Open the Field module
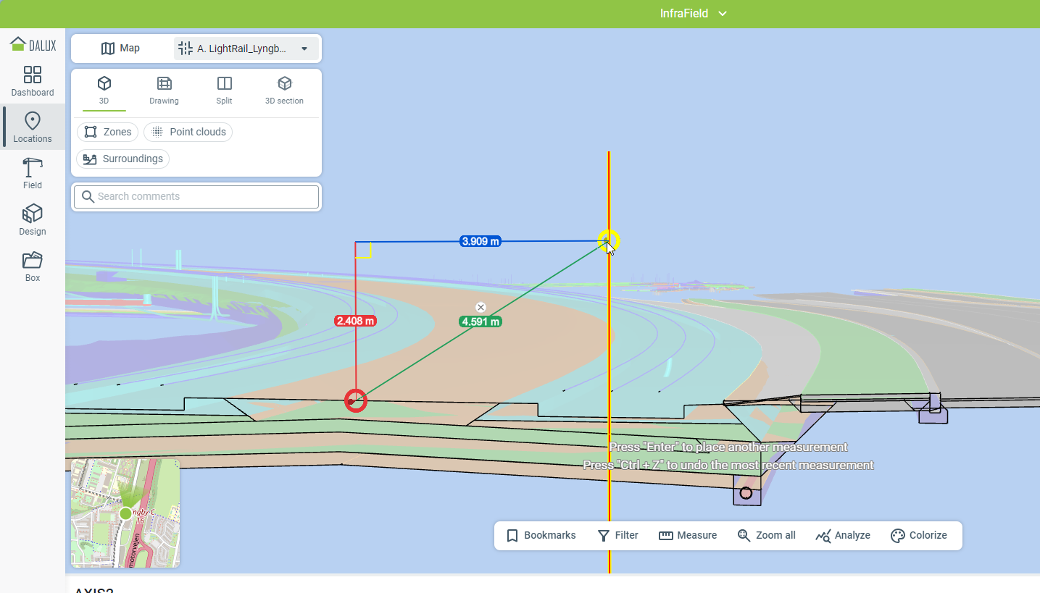The height and width of the screenshot is (593, 1040). click(33, 174)
